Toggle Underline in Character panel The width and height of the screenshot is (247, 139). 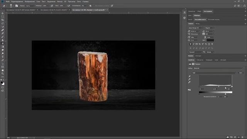[x=209, y=44]
